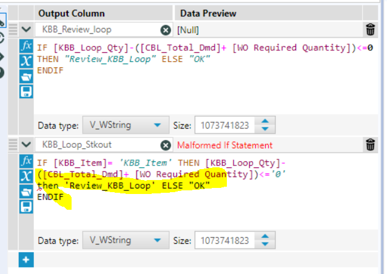Screen dimensions: 387x274
Task: Click Size field of KBB_Review_loop
Action: (x=224, y=125)
